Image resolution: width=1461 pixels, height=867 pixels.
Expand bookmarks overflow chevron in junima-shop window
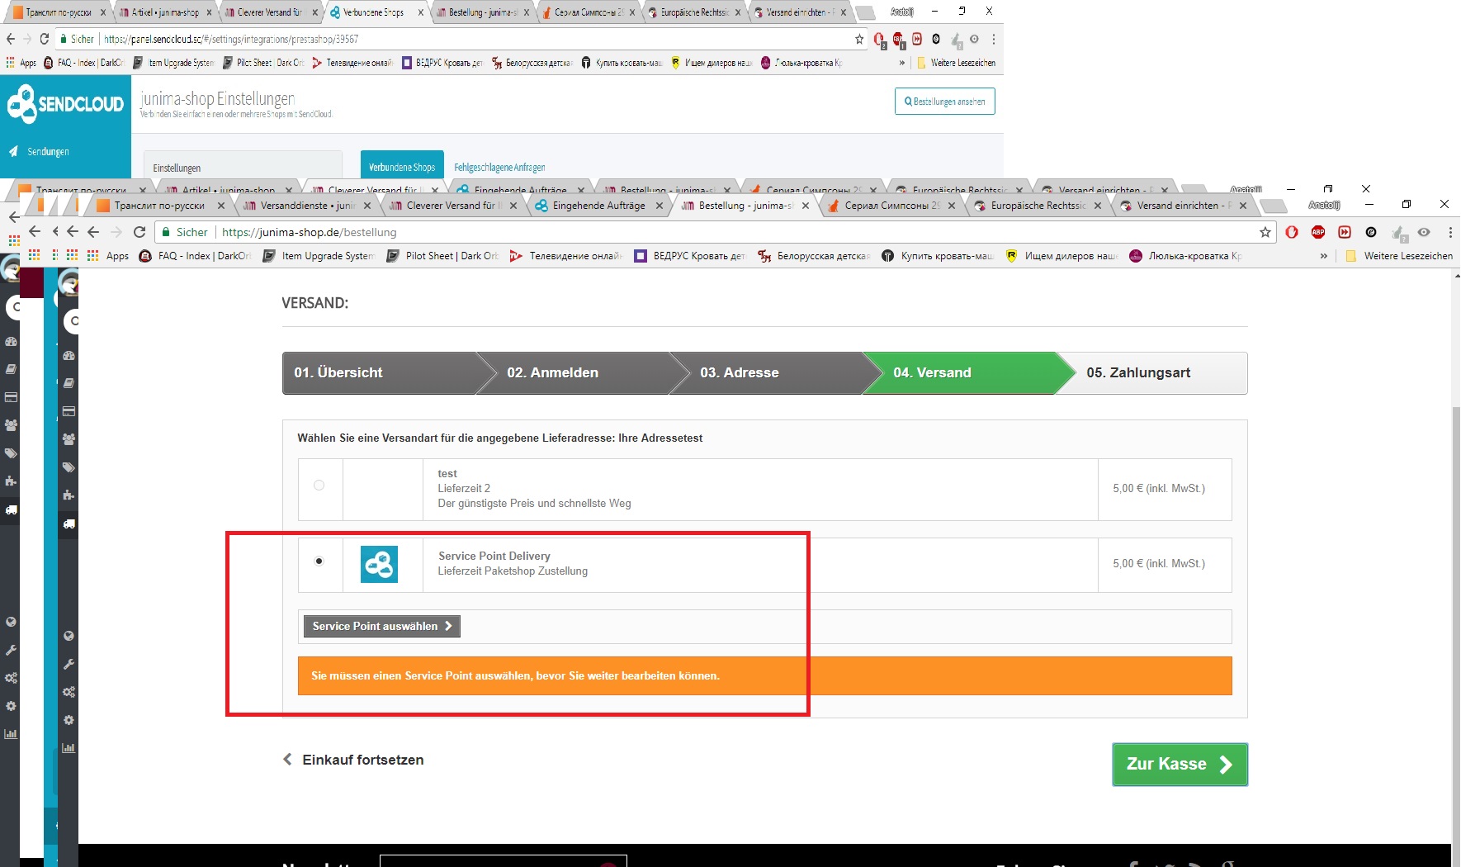[1324, 256]
